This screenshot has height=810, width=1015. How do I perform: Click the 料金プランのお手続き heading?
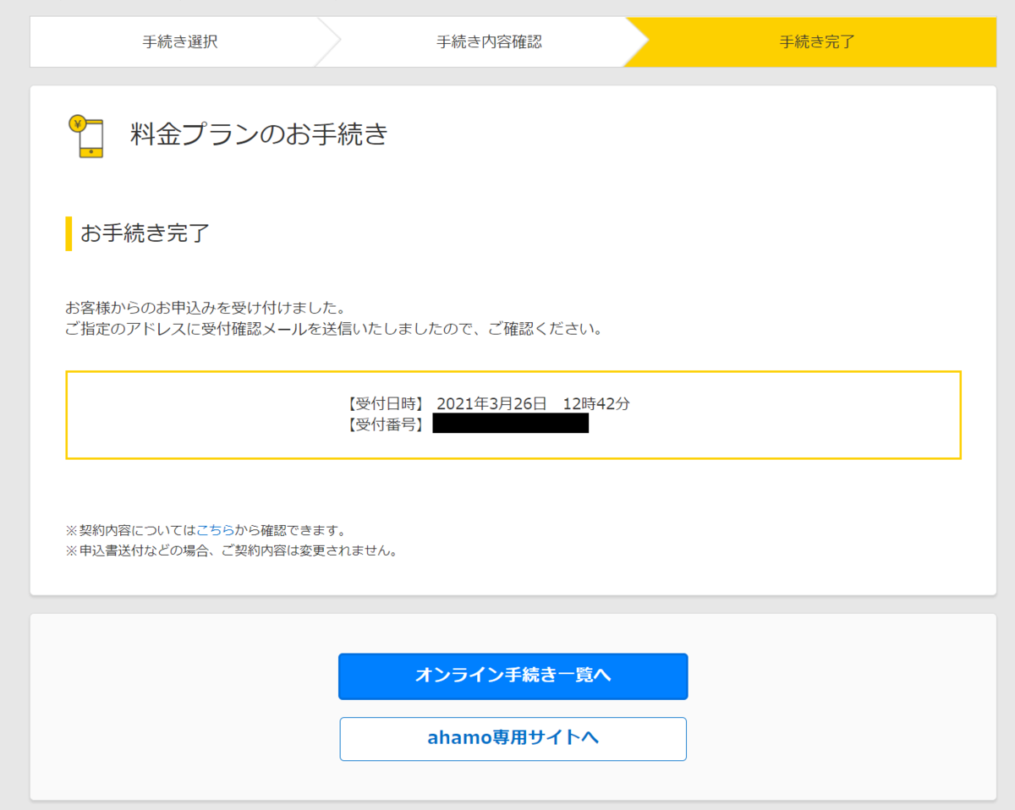pos(259,134)
